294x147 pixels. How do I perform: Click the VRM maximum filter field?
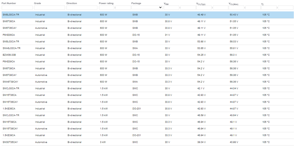(x=188, y=8)
